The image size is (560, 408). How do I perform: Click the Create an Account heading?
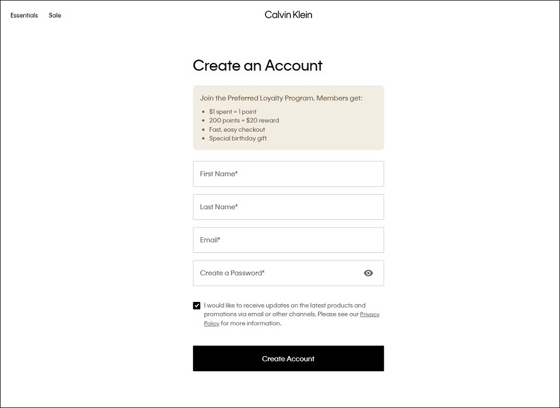tap(257, 66)
